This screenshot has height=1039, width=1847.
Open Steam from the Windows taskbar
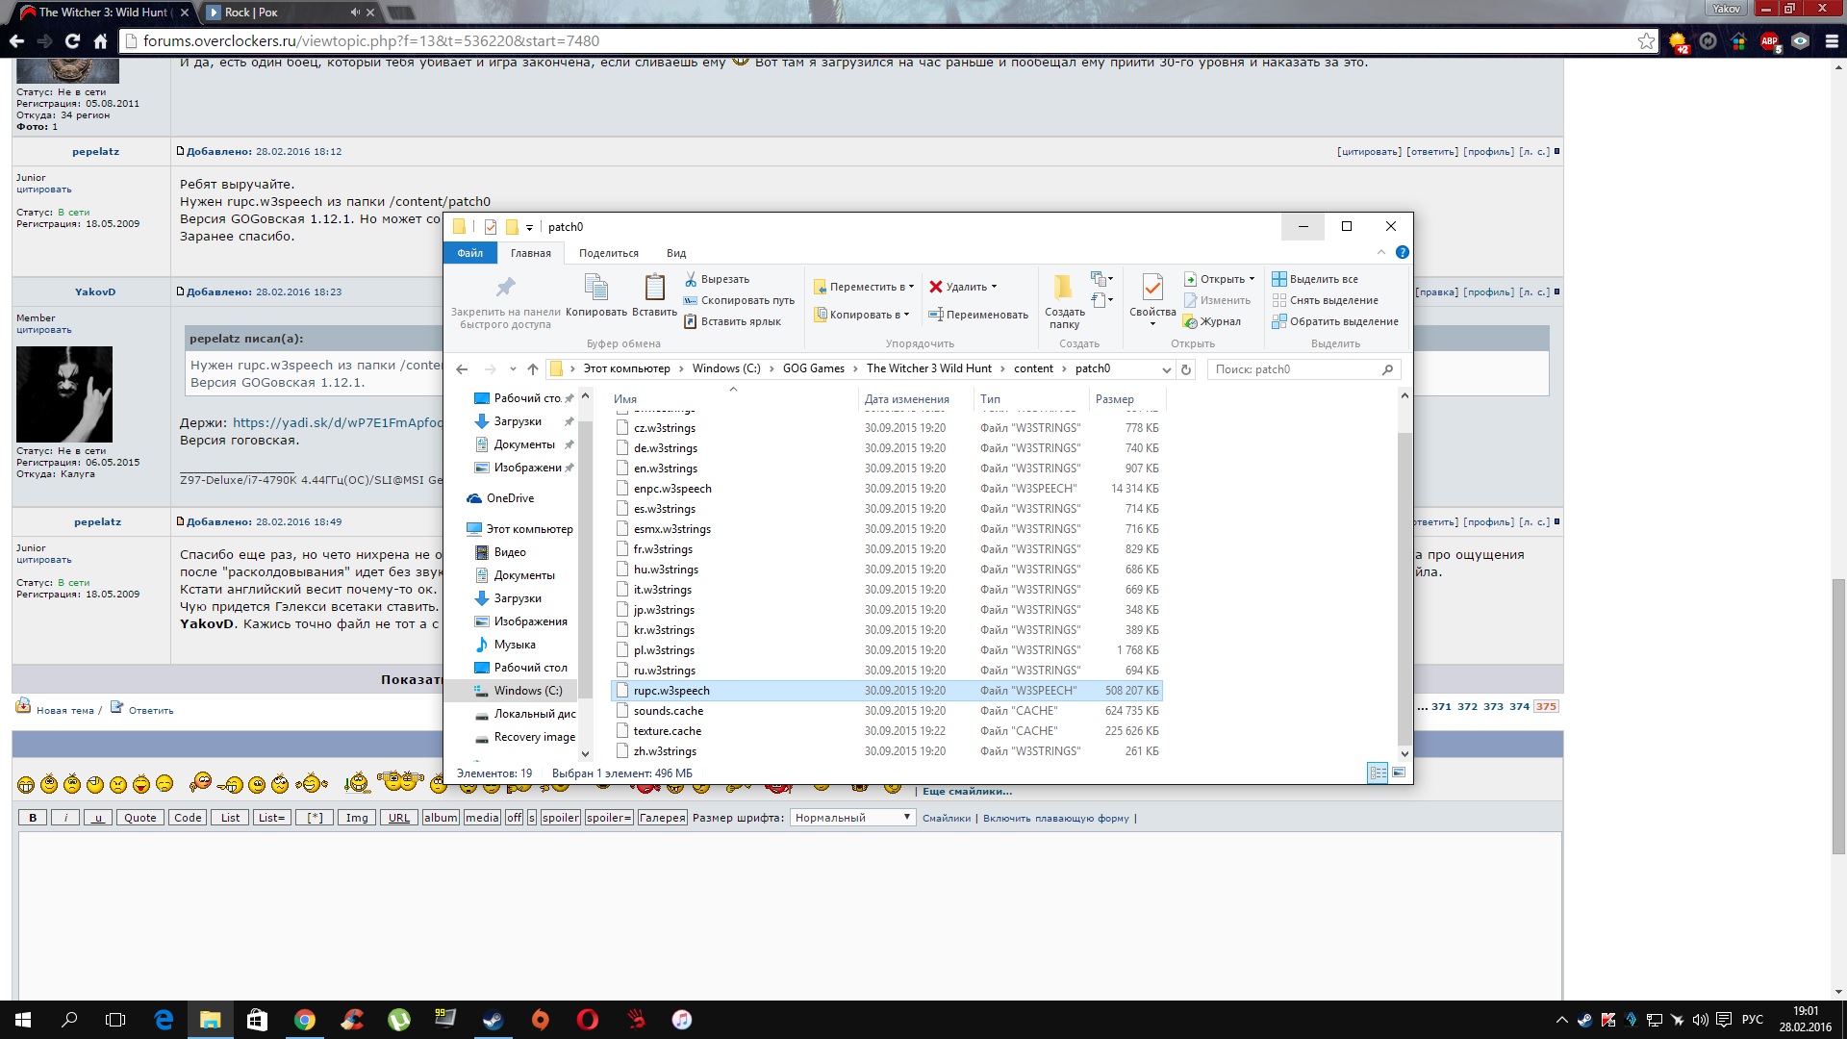493,1020
